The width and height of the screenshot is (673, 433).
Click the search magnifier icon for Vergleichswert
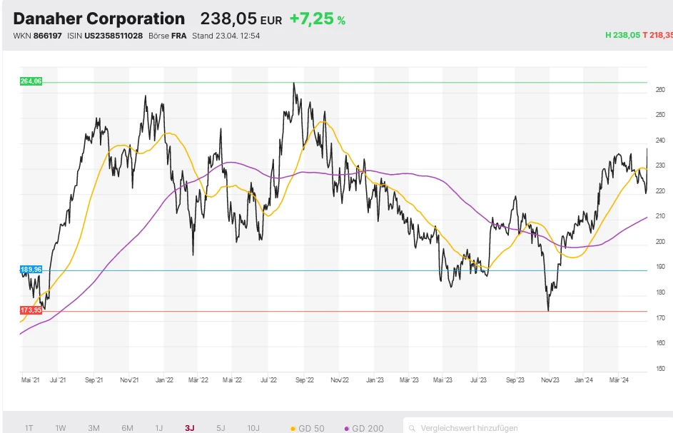pos(412,428)
